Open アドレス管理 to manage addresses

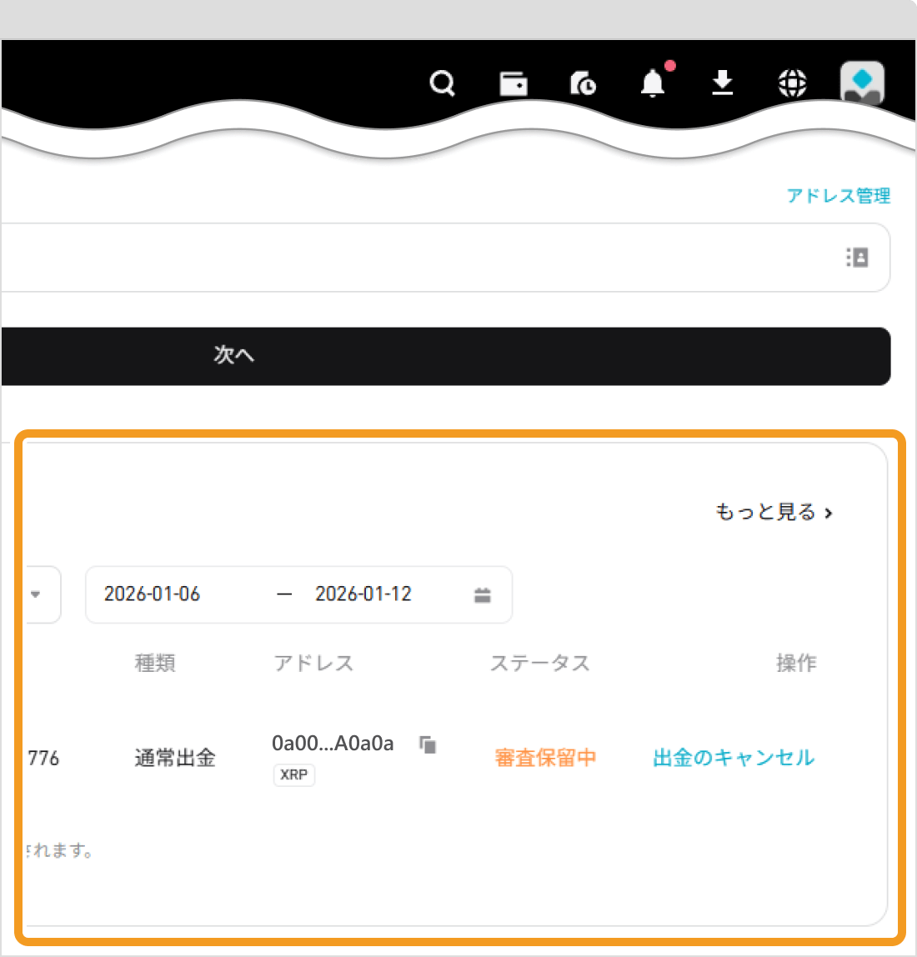[x=838, y=195]
